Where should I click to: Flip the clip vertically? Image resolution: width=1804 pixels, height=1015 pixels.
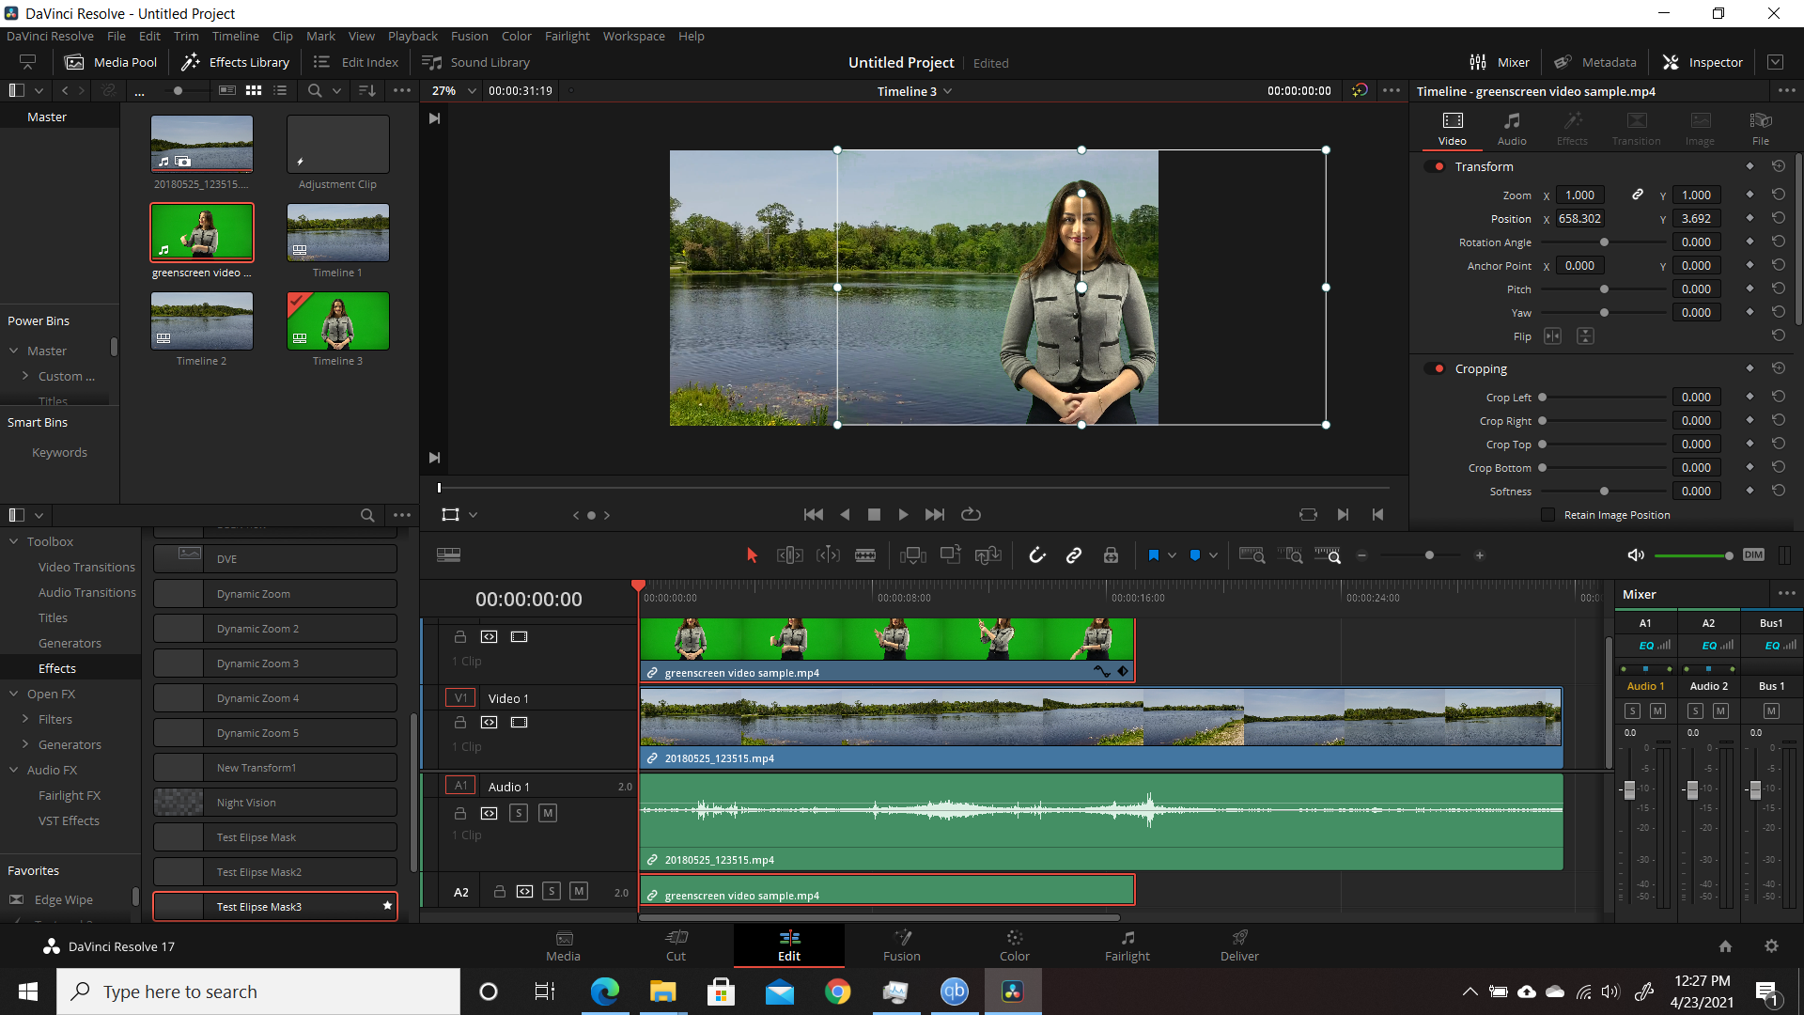click(x=1585, y=336)
